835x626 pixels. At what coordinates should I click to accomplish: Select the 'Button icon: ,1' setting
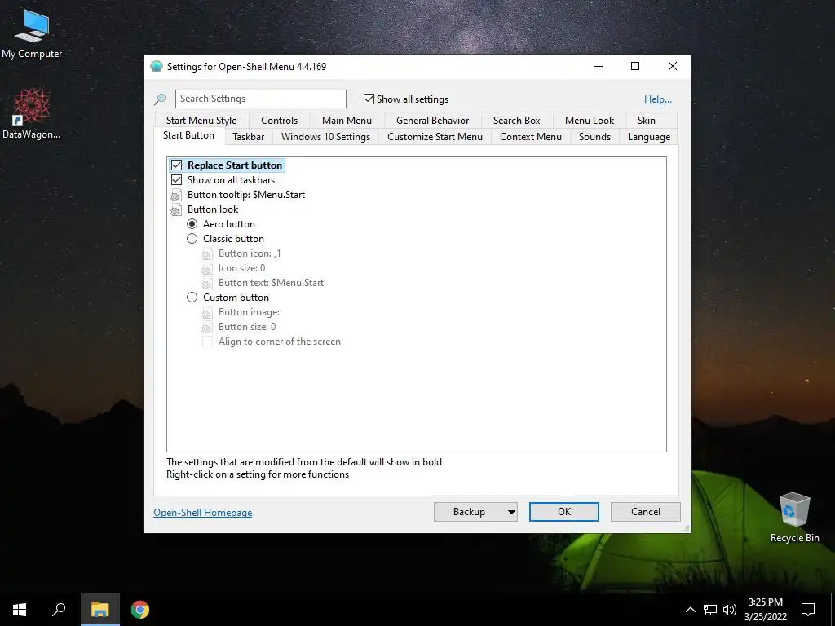pyautogui.click(x=250, y=254)
